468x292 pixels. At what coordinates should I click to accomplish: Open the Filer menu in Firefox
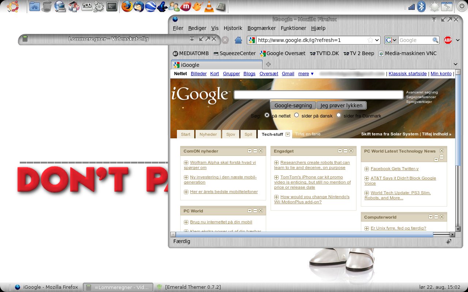click(x=178, y=28)
